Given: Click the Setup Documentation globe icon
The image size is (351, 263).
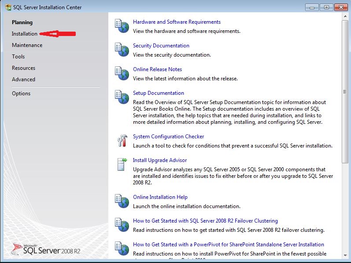Looking at the screenshot, I should click(x=122, y=97).
